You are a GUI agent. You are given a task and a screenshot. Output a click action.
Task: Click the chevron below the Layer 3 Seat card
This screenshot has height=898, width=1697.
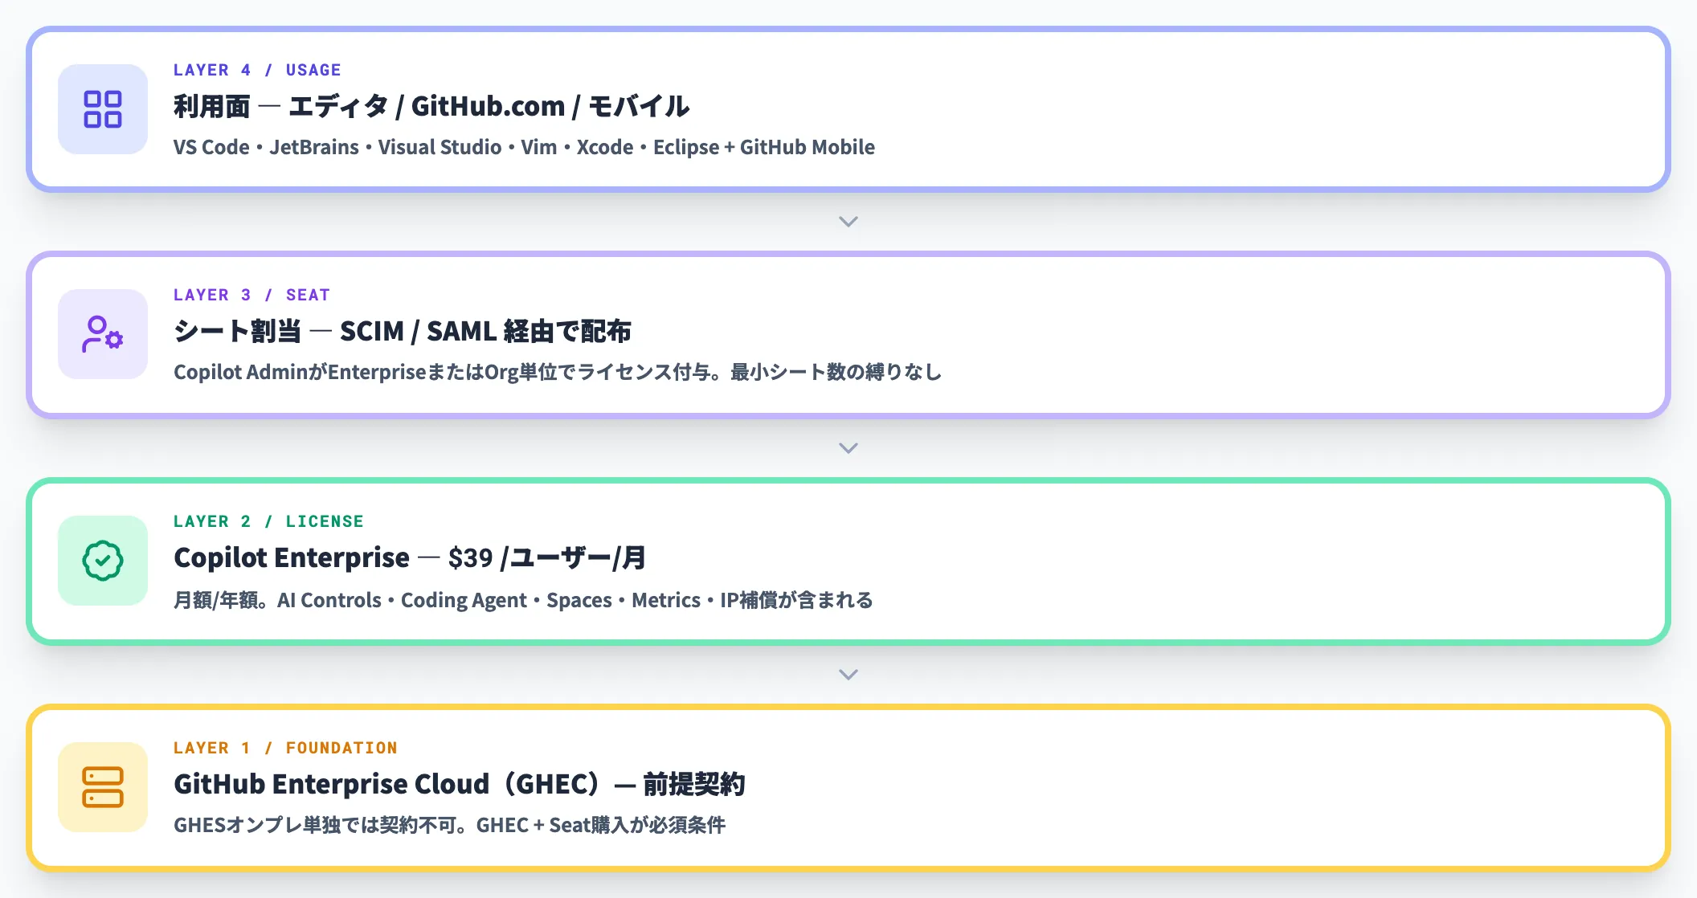[x=848, y=448]
